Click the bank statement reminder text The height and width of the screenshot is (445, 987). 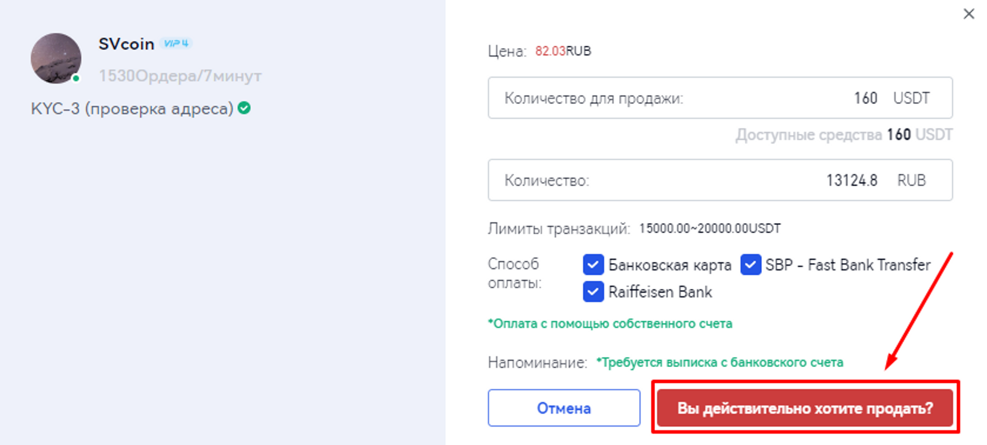tap(720, 363)
